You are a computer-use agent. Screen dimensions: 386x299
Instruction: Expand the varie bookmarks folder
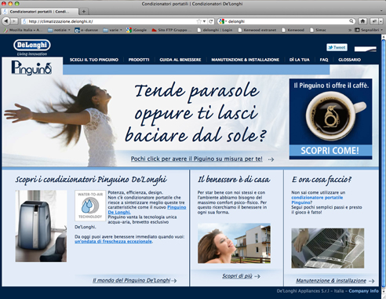tap(112, 30)
